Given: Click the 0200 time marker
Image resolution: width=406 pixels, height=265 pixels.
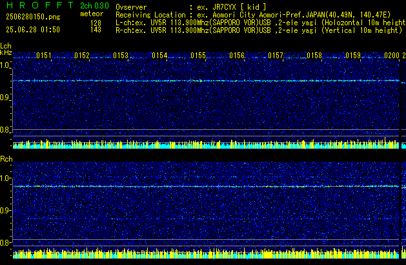Looking at the screenshot, I should pos(392,55).
